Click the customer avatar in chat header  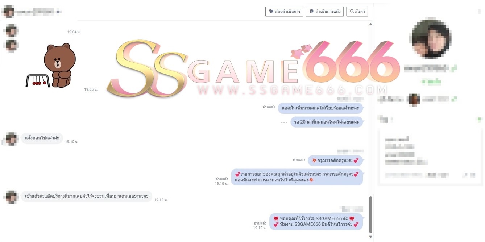pos(8,12)
